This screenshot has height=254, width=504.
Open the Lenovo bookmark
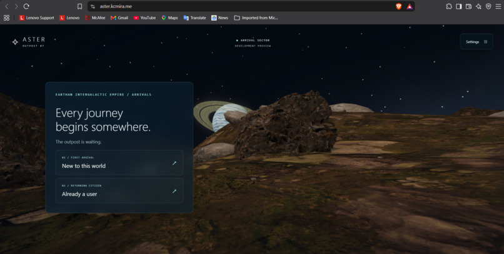click(x=69, y=18)
